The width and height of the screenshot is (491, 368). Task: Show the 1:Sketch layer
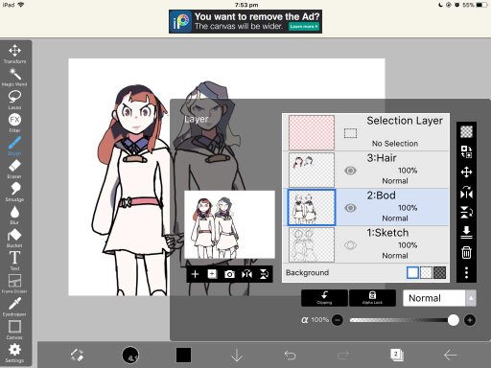pos(350,245)
